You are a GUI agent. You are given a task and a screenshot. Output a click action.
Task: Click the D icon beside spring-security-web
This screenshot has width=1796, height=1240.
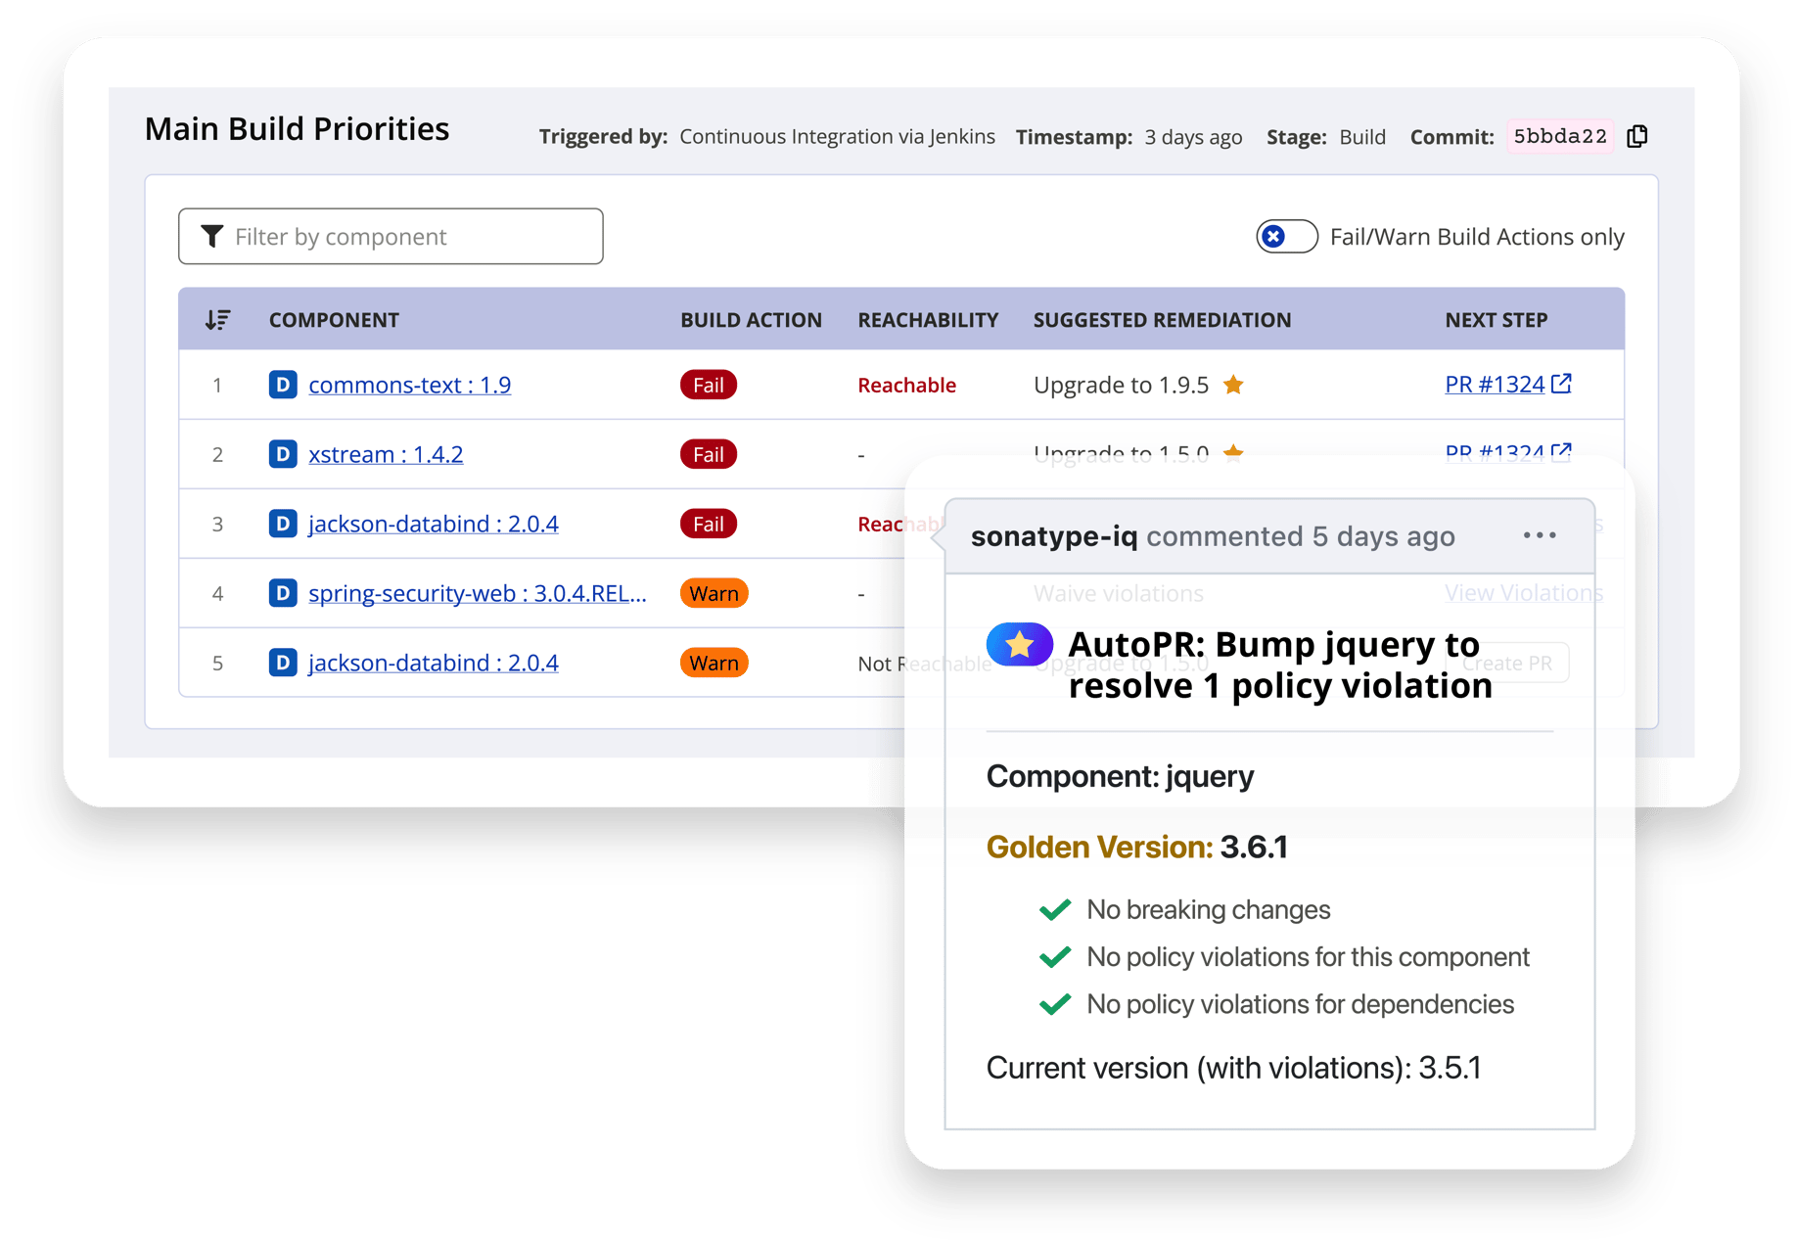click(283, 593)
